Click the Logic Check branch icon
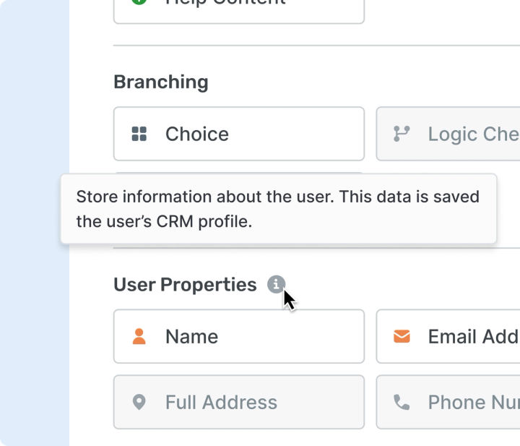 pyautogui.click(x=402, y=134)
